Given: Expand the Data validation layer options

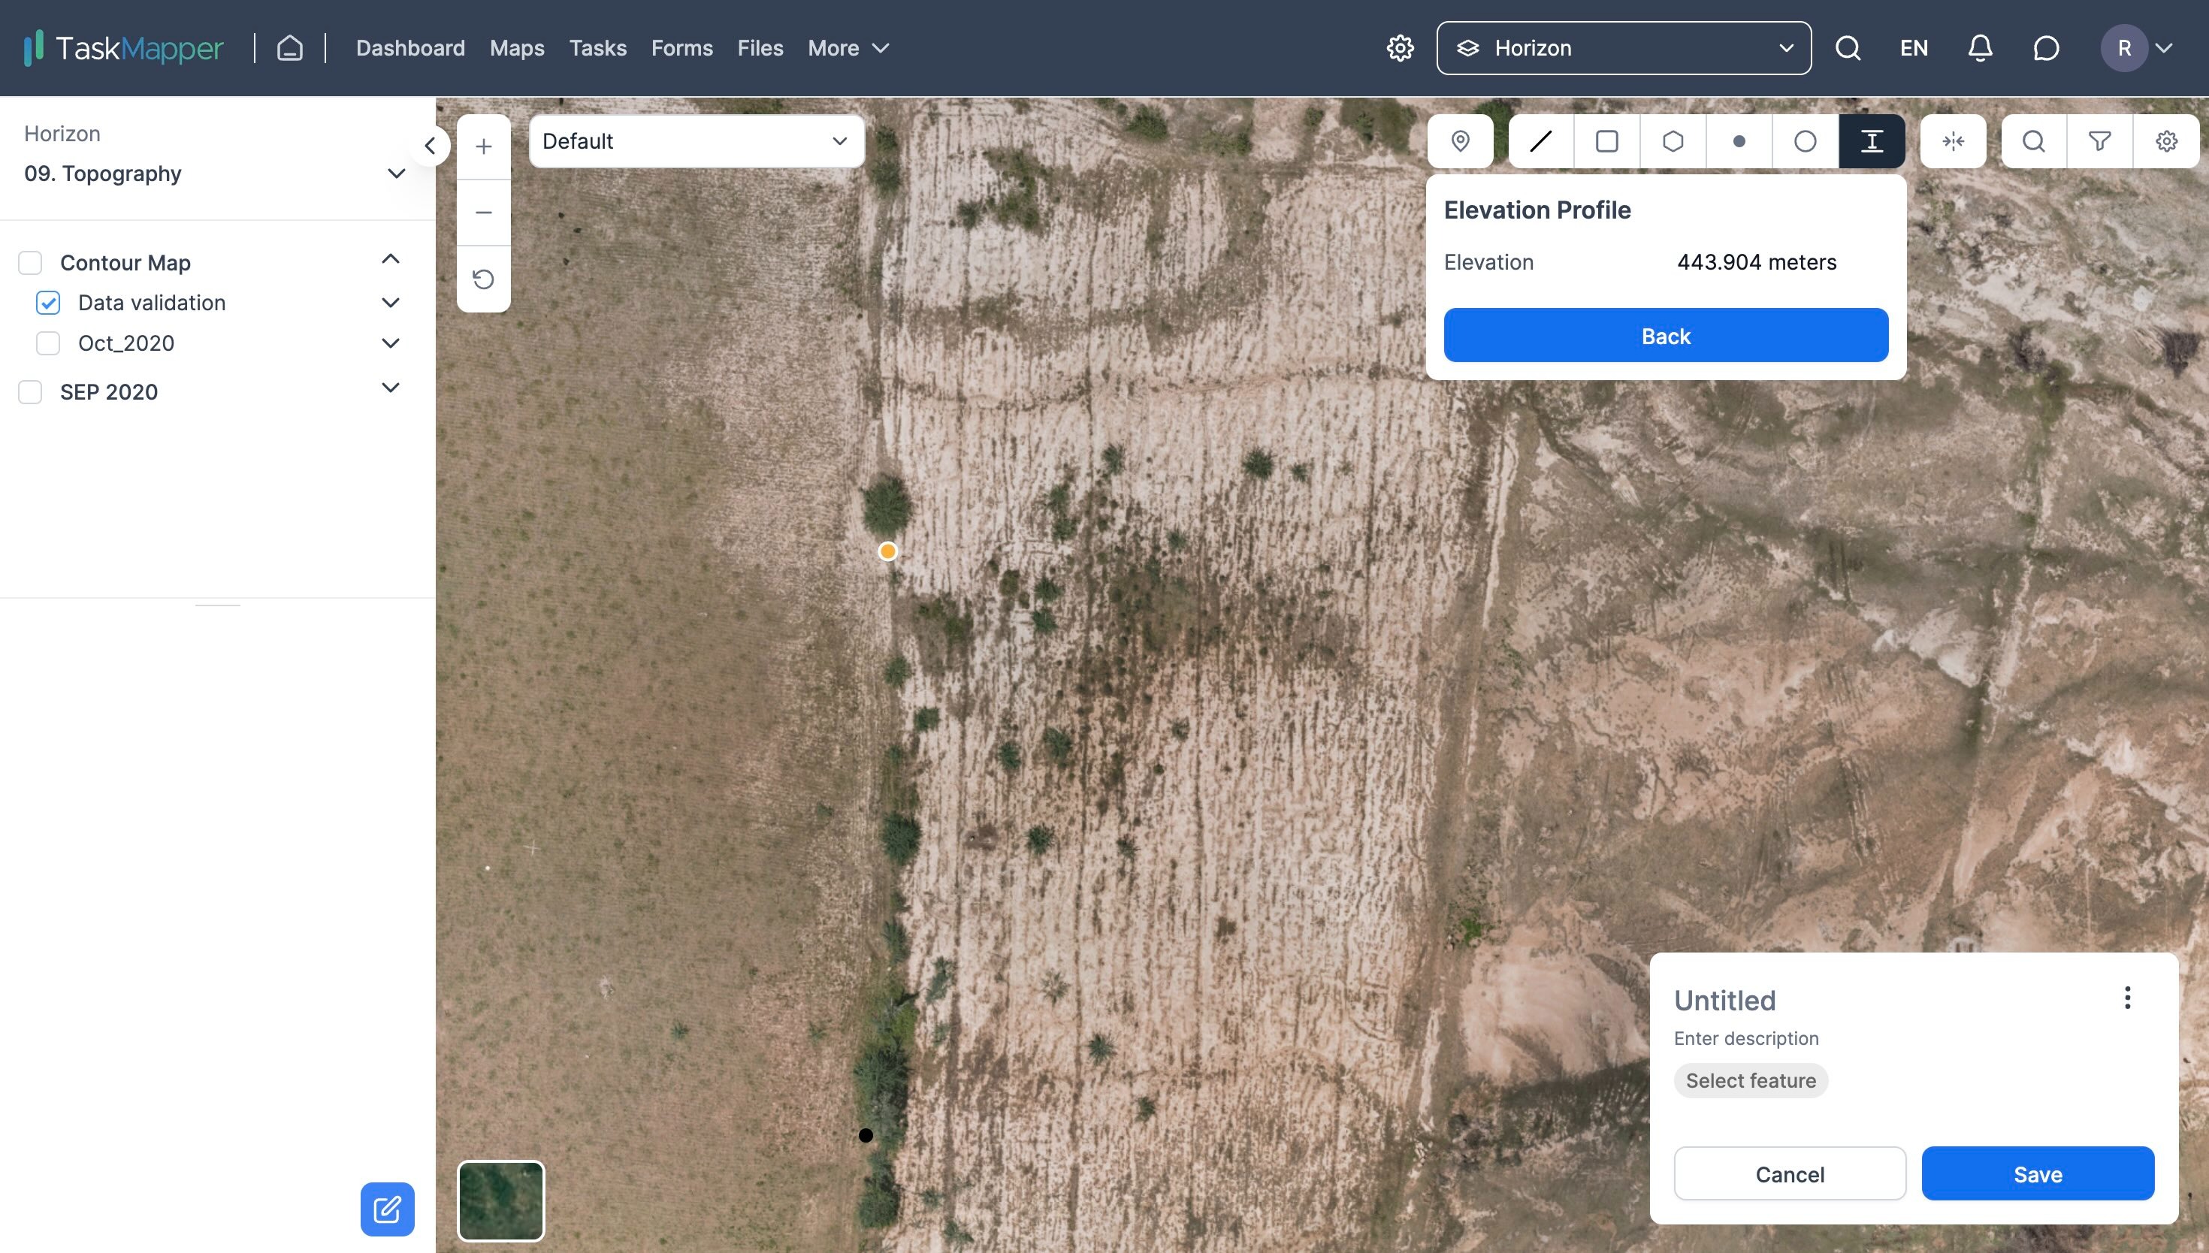Looking at the screenshot, I should click(x=391, y=303).
